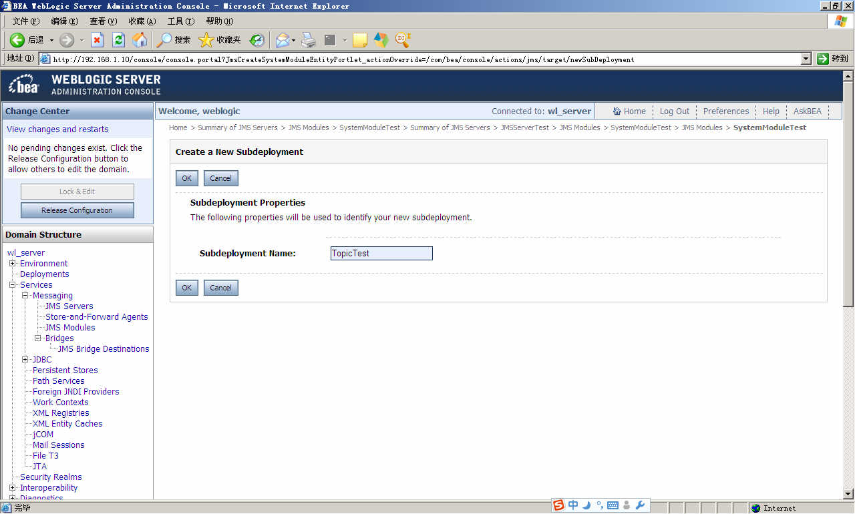The height and width of the screenshot is (514, 855).
Task: Open the Search (搜索) toolbar button
Action: pyautogui.click(x=174, y=40)
